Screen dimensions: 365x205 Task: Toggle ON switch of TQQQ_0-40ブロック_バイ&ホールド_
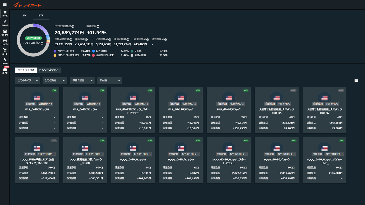pos(342,141)
